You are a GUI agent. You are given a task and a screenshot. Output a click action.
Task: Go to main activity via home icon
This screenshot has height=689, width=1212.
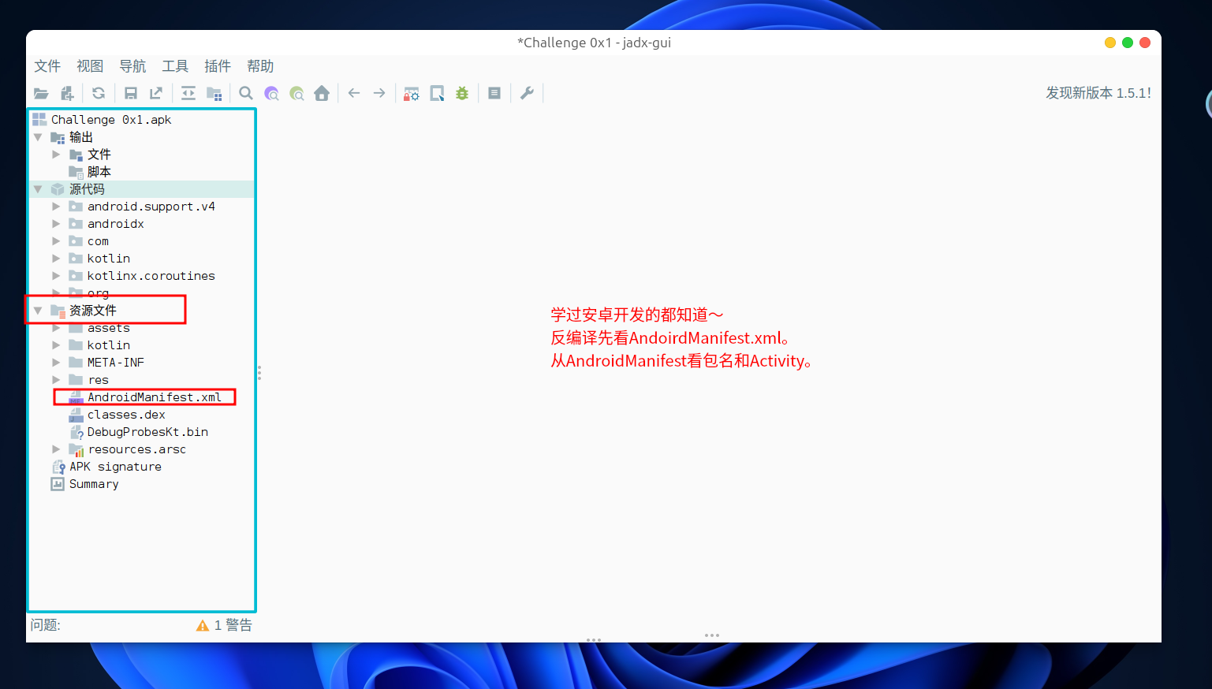tap(322, 94)
